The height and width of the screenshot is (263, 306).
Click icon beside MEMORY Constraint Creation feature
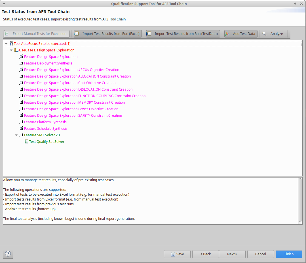click(21, 102)
